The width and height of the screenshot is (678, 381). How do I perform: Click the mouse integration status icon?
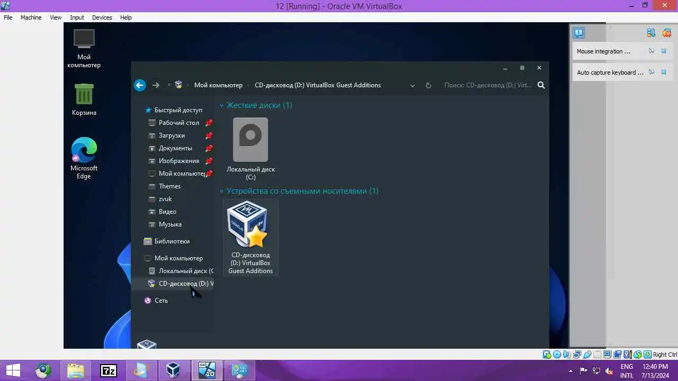(x=638, y=355)
